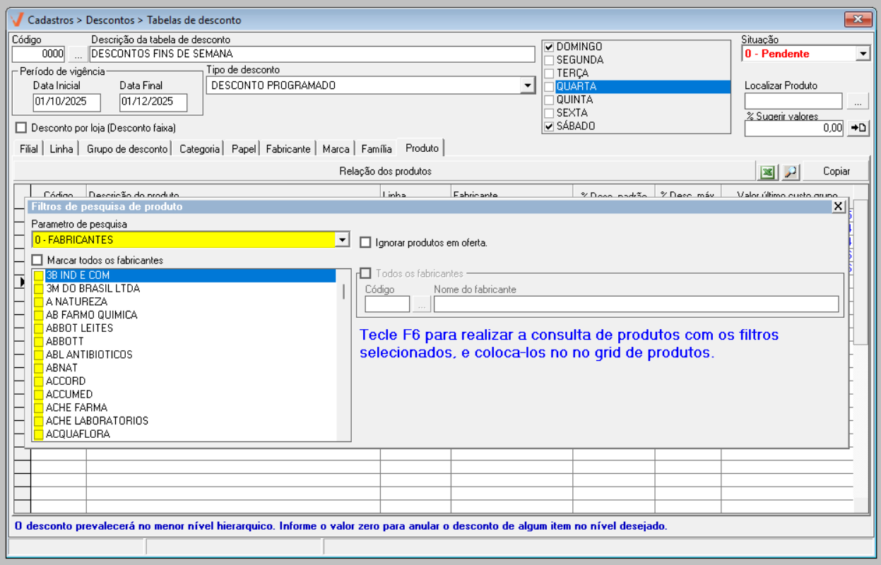The image size is (881, 565).
Task: Click the apply suggested values arrow icon
Action: (x=858, y=128)
